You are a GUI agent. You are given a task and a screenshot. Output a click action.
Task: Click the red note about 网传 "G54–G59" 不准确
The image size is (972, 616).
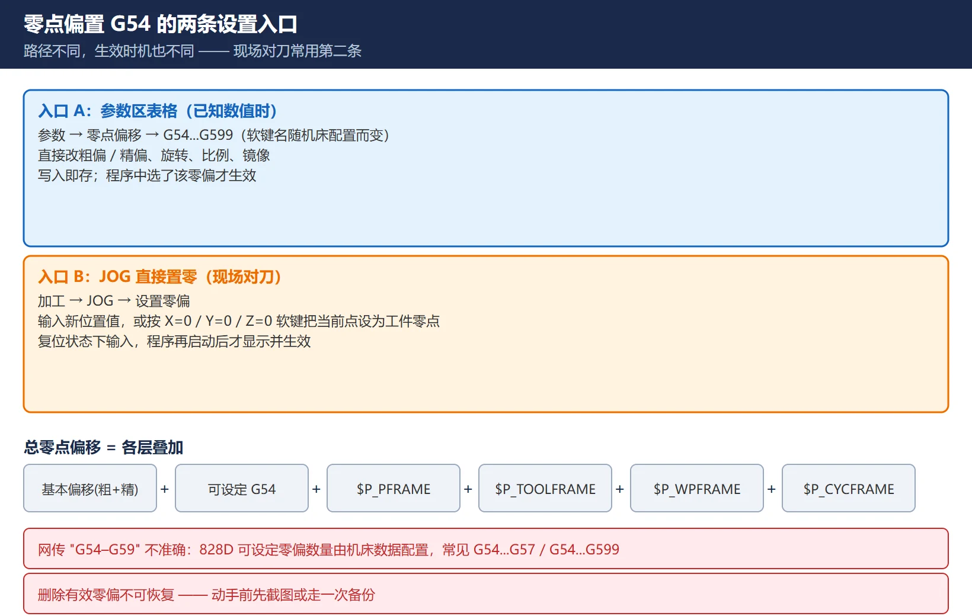coord(486,548)
